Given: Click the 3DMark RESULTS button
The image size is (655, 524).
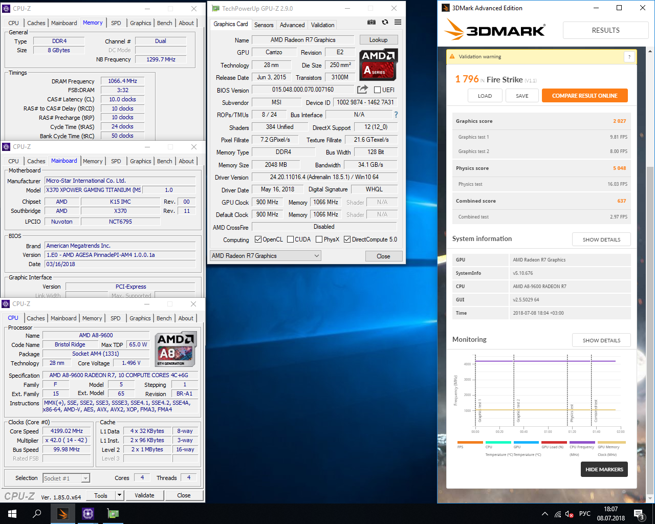Looking at the screenshot, I should coord(606,30).
